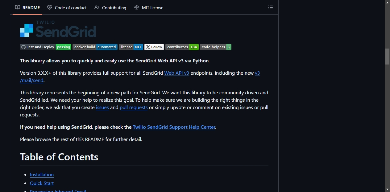The width and height of the screenshot is (390, 192).
Task: Jump to Installation in Table of Contents
Action: 42,175
